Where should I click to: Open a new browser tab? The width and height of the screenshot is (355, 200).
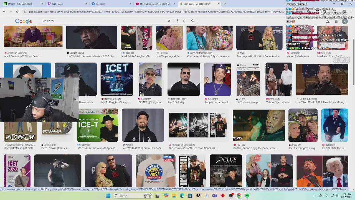coord(225,4)
